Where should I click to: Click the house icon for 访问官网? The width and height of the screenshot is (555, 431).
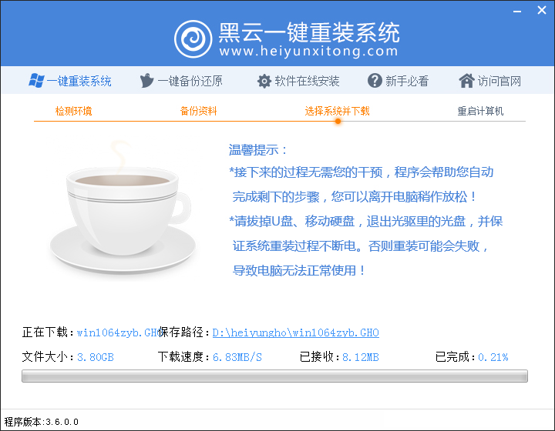coord(466,81)
